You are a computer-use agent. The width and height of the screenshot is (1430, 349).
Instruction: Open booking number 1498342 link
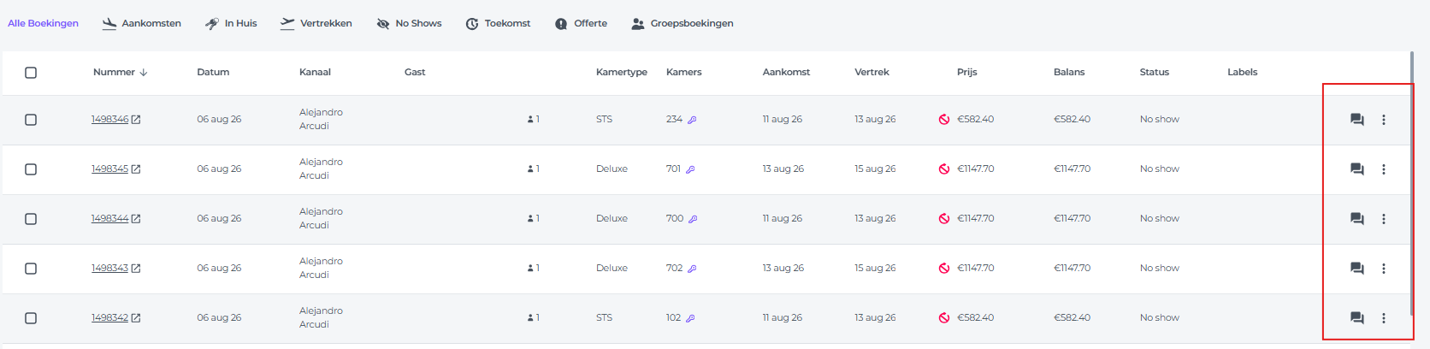click(x=109, y=318)
